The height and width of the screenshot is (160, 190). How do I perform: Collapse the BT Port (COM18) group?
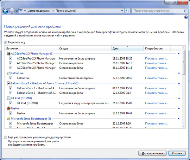tap(179, 98)
